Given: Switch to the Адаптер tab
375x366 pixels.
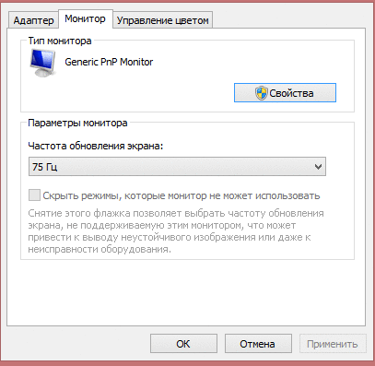Looking at the screenshot, I should pos(33,20).
